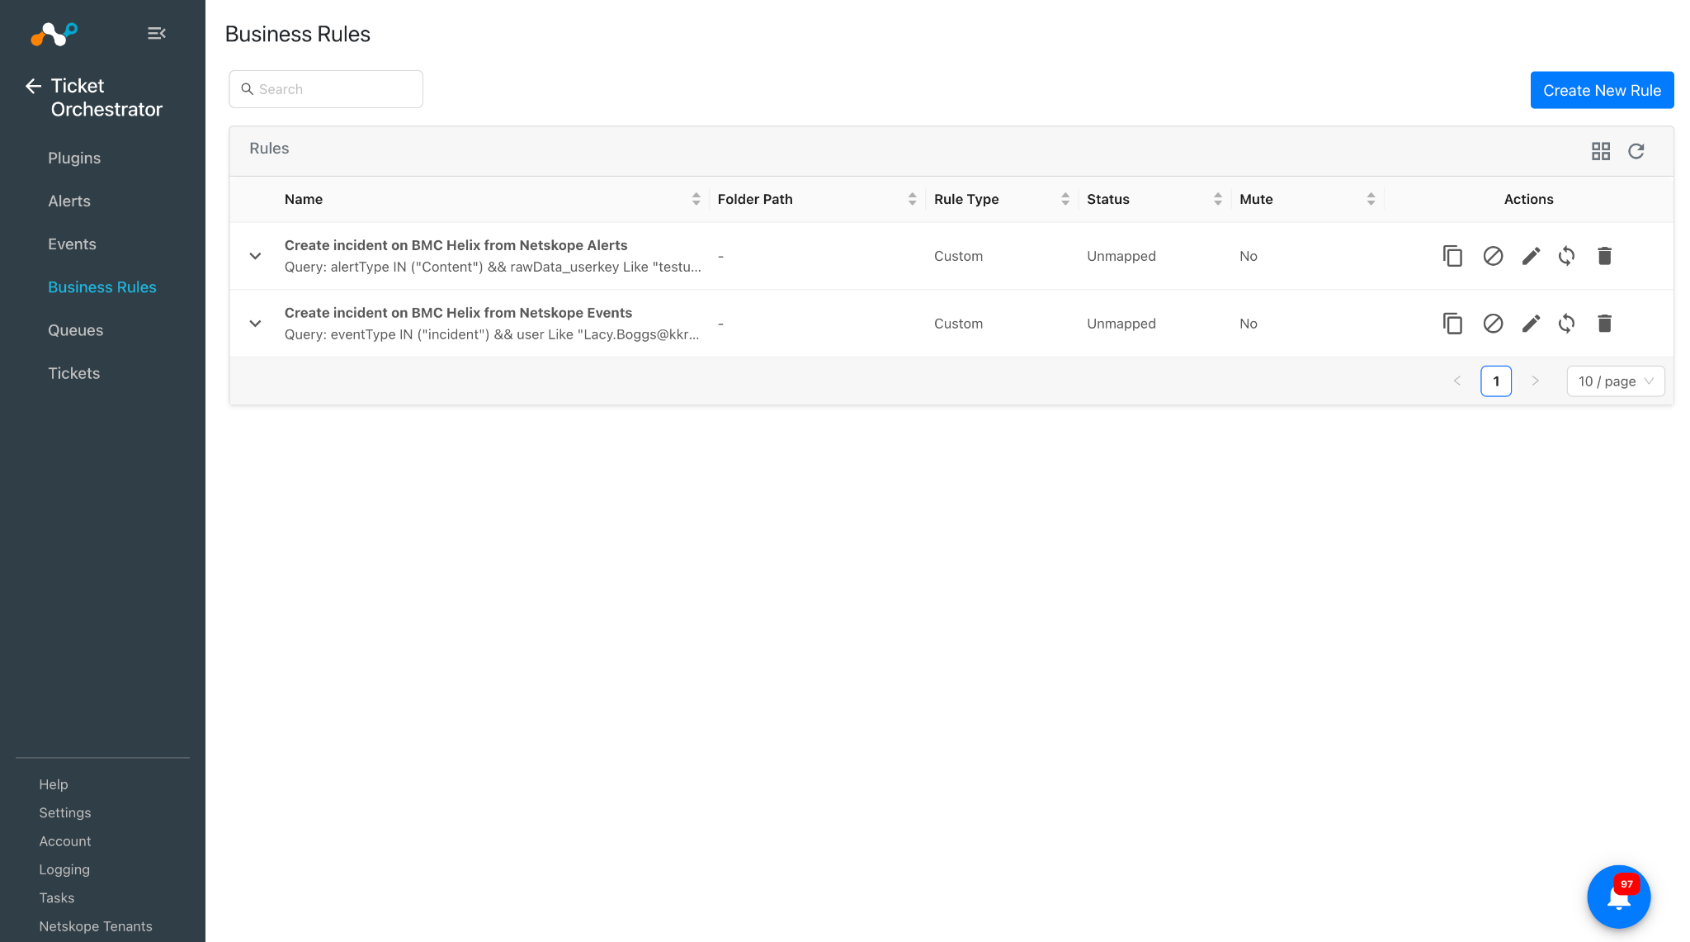Click rule name 'Create incident on BMC Helix from Netskope Alerts'
This screenshot has width=1690, height=942.
(456, 245)
